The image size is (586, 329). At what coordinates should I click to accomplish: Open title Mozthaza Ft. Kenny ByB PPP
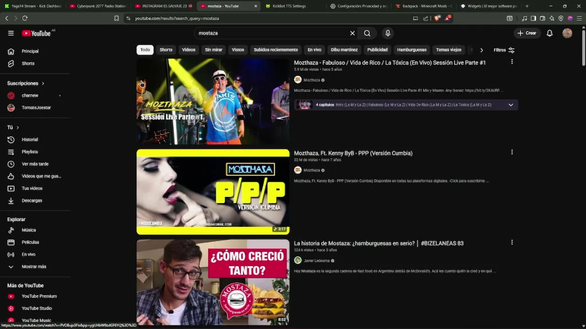[353, 153]
